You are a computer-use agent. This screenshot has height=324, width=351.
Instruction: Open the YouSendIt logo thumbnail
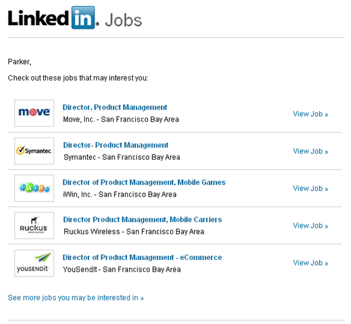tap(34, 263)
